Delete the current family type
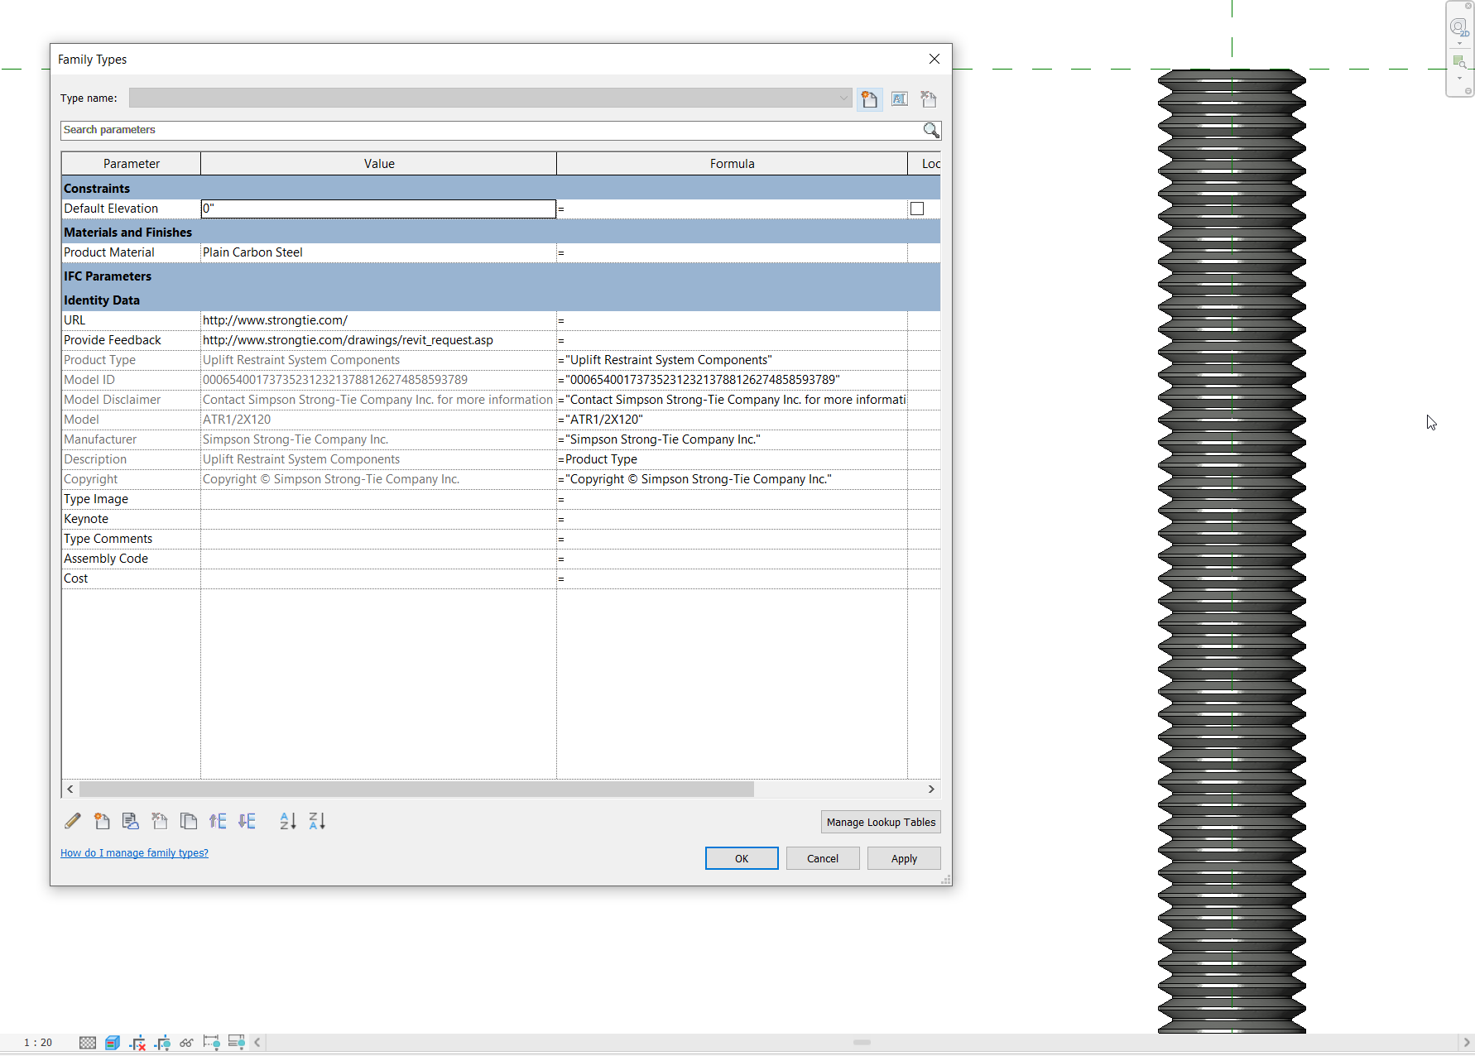 click(x=928, y=98)
